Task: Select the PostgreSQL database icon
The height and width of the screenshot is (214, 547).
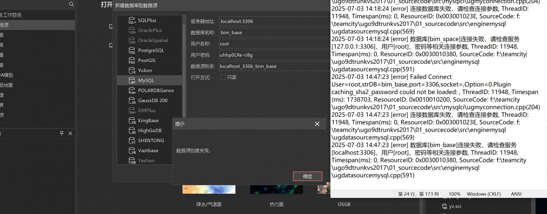Action: click(x=132, y=51)
